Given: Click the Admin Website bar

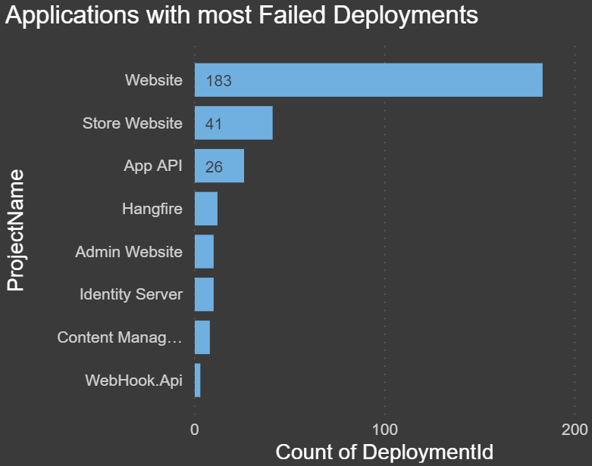Looking at the screenshot, I should tap(204, 252).
